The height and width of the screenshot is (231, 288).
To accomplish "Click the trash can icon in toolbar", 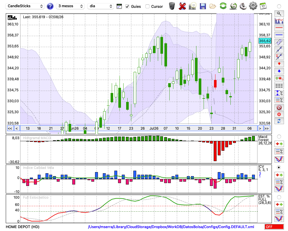I will 172,6.
